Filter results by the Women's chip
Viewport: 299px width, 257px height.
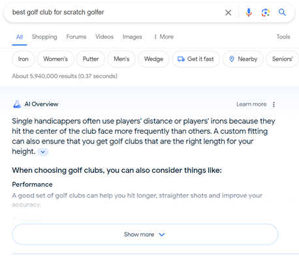(55, 59)
